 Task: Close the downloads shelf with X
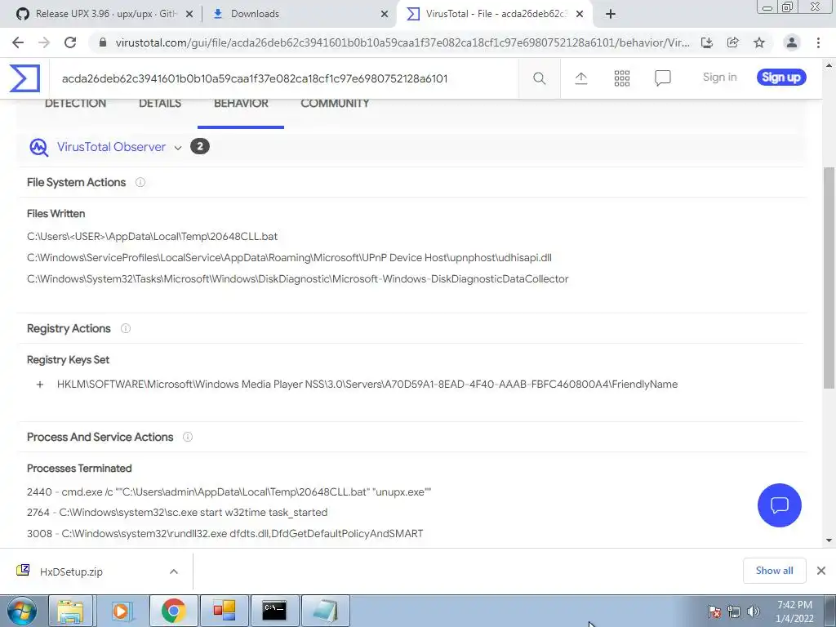821,571
